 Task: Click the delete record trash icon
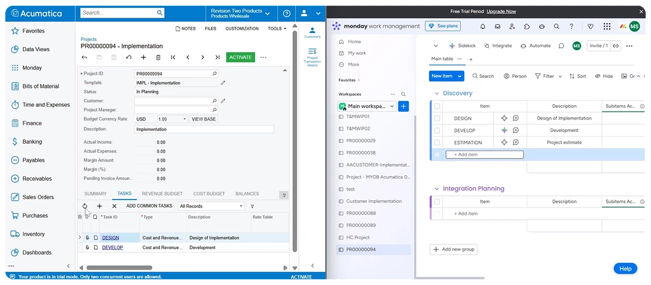coord(158,57)
